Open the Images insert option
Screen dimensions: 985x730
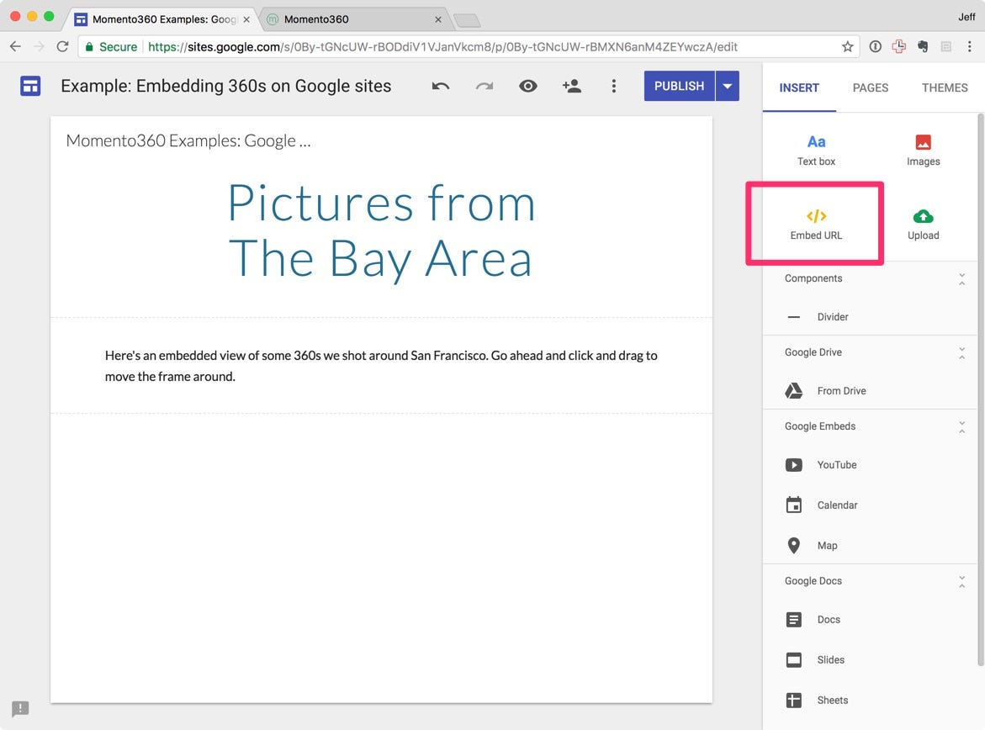(x=923, y=151)
